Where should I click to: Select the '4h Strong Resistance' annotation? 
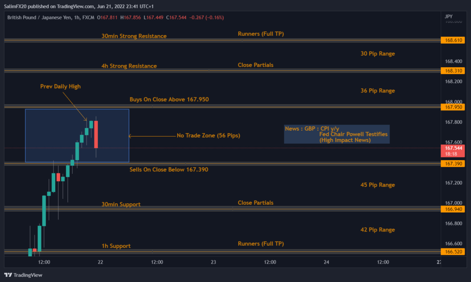pos(129,66)
